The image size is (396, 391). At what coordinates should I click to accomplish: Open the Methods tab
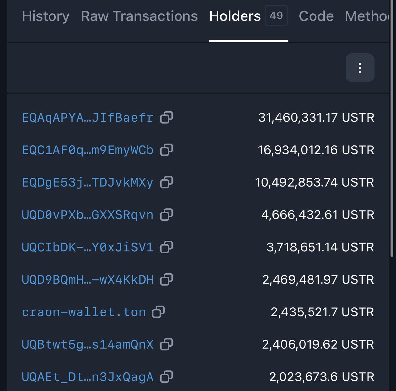point(367,16)
